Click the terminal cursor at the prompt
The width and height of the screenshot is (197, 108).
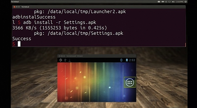pyautogui.click(x=19, y=44)
